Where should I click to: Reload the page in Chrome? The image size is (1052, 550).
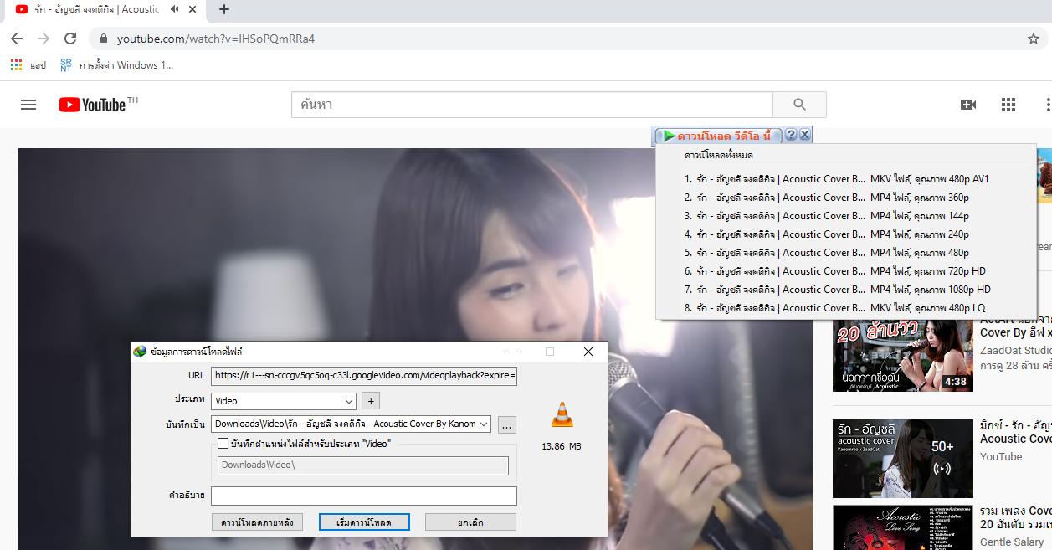70,39
